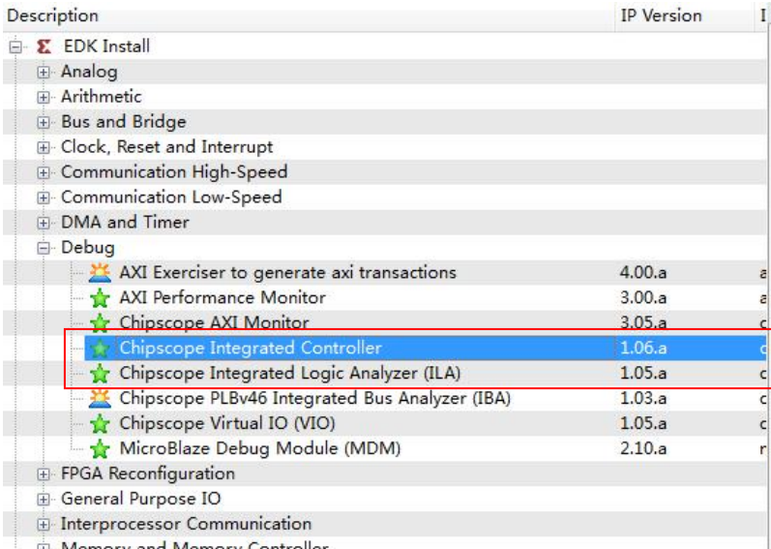Expand the DMA and Timer category
The height and width of the screenshot is (549, 771).
coord(44,223)
